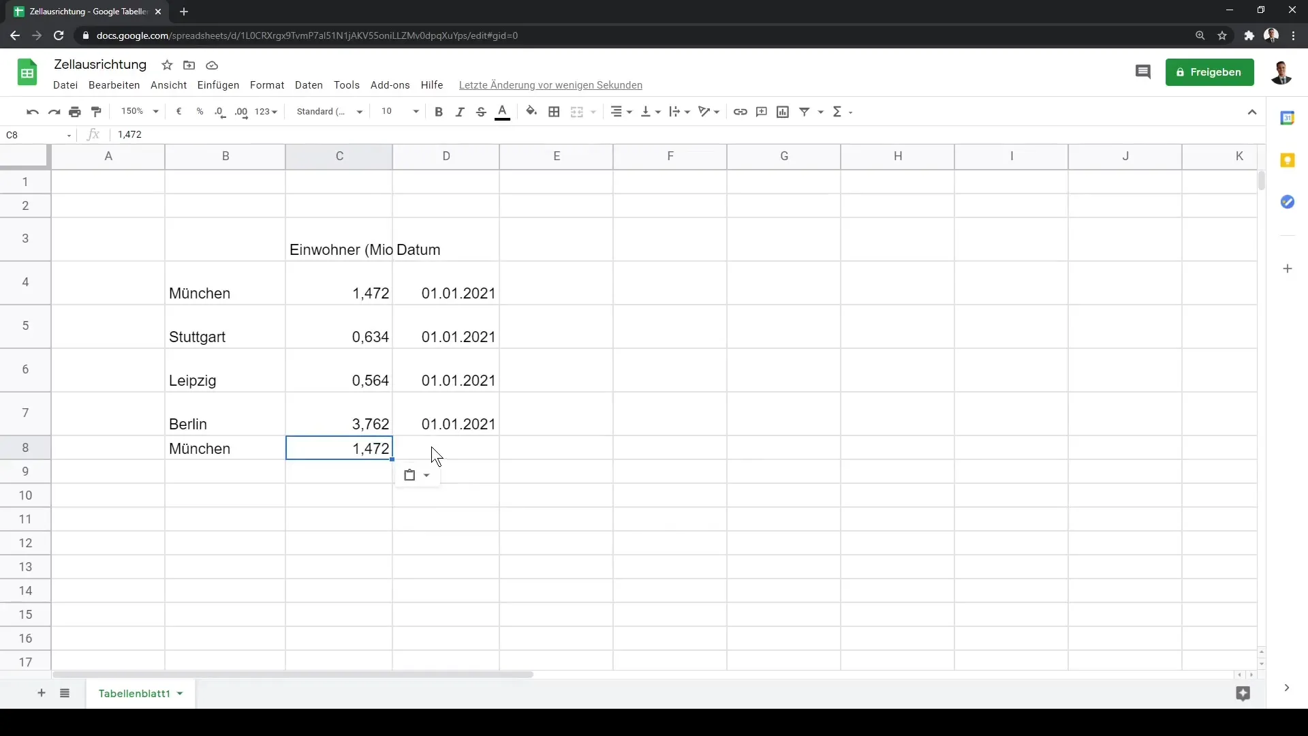Open the Daten menu

(x=309, y=85)
